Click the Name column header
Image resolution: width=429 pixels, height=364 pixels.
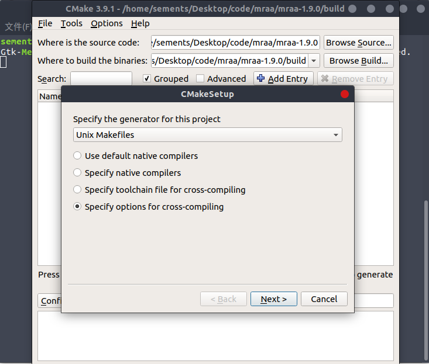50,96
